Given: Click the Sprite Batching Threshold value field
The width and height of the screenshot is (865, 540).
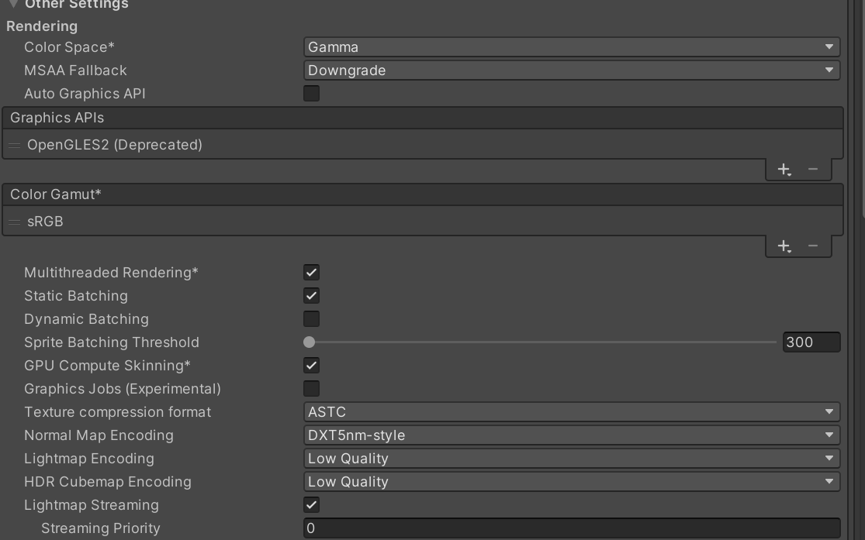Looking at the screenshot, I should (x=811, y=342).
